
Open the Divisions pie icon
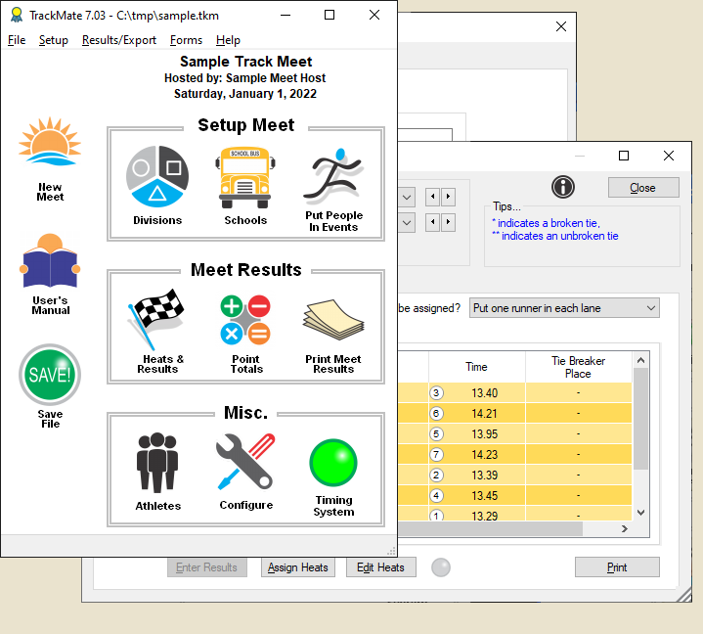(156, 177)
